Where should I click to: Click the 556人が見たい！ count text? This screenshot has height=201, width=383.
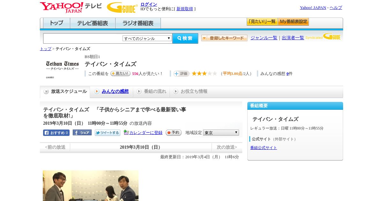tap(148, 74)
